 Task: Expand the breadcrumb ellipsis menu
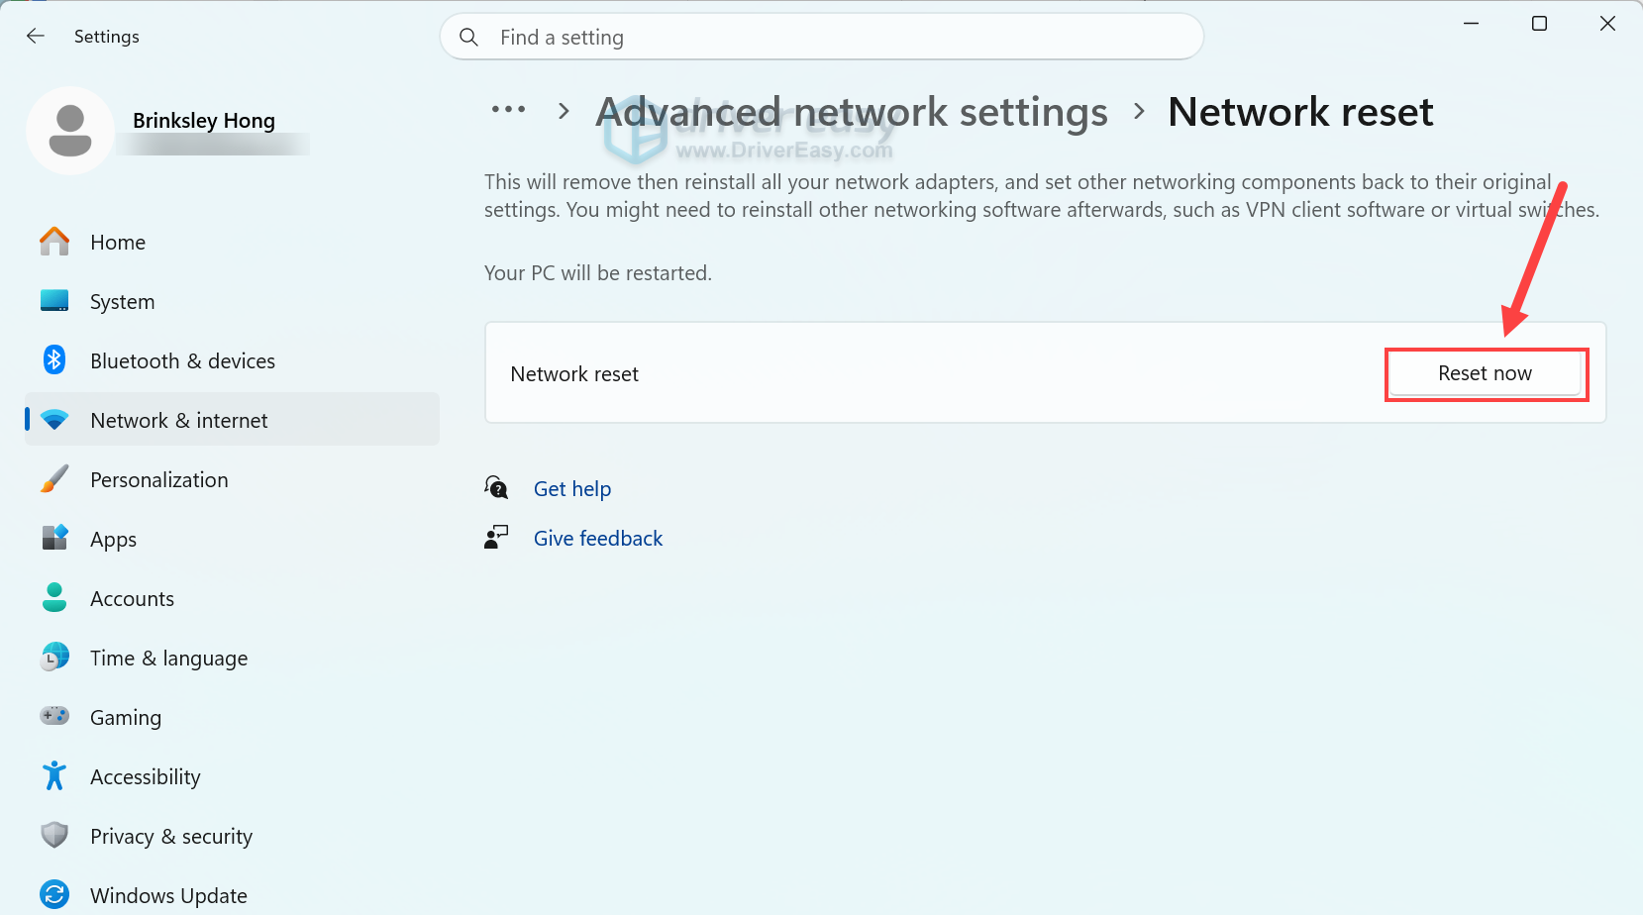click(x=508, y=110)
